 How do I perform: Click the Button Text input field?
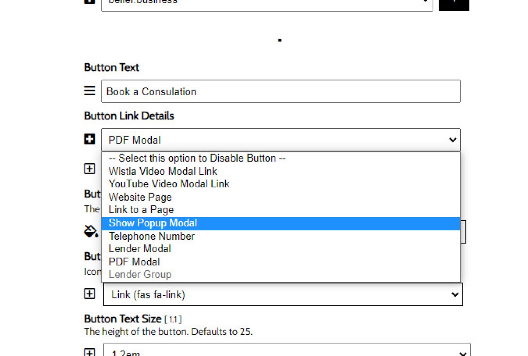281,91
